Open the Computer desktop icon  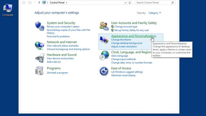tap(8, 10)
